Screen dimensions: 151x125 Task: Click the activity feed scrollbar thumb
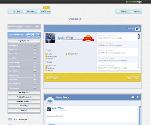pyautogui.click(x=139, y=37)
